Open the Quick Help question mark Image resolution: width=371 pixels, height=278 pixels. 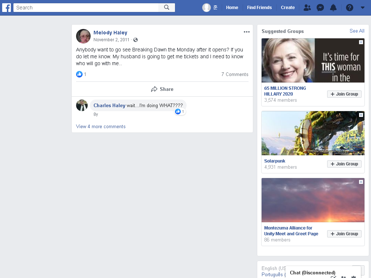[350, 8]
